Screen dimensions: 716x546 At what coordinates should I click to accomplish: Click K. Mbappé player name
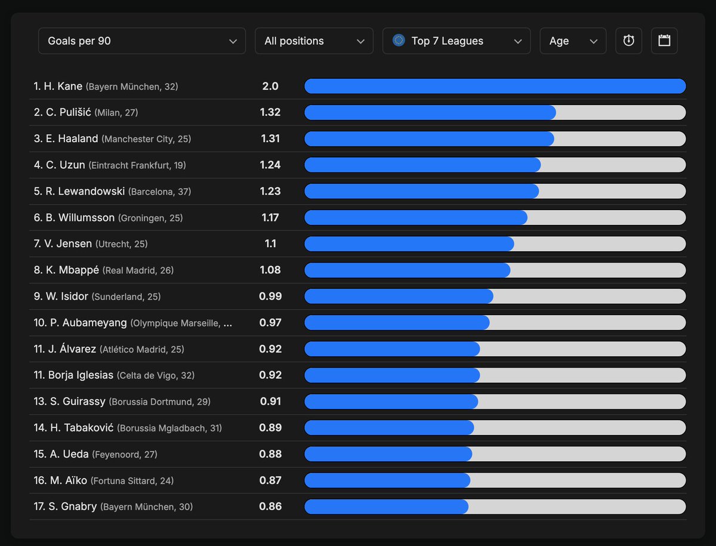click(72, 270)
